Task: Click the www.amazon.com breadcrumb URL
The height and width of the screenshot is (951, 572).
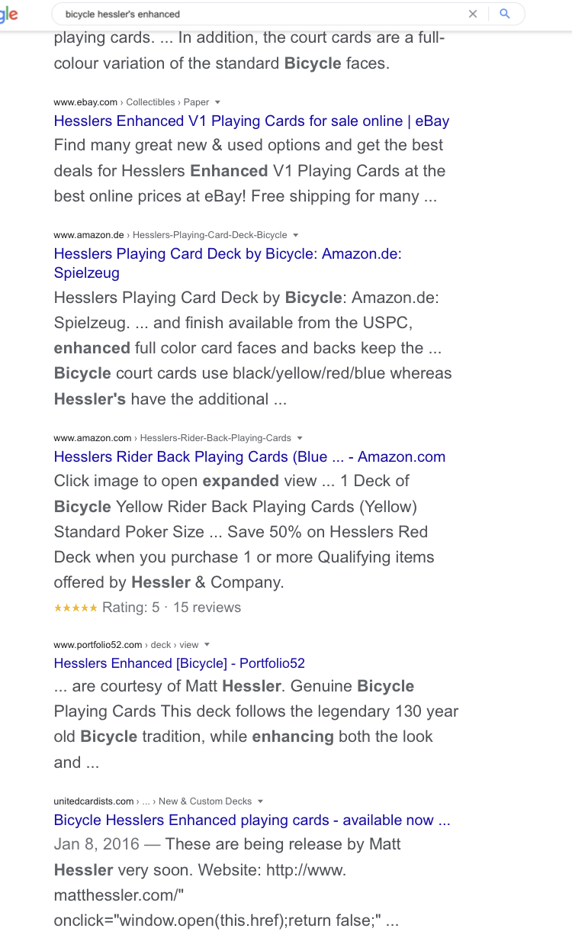Action: click(92, 438)
